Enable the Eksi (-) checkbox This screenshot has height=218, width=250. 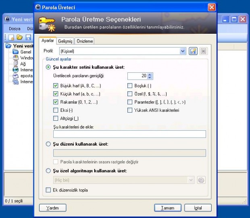point(56,110)
